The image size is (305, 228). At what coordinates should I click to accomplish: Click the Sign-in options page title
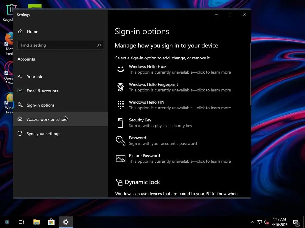point(142,31)
